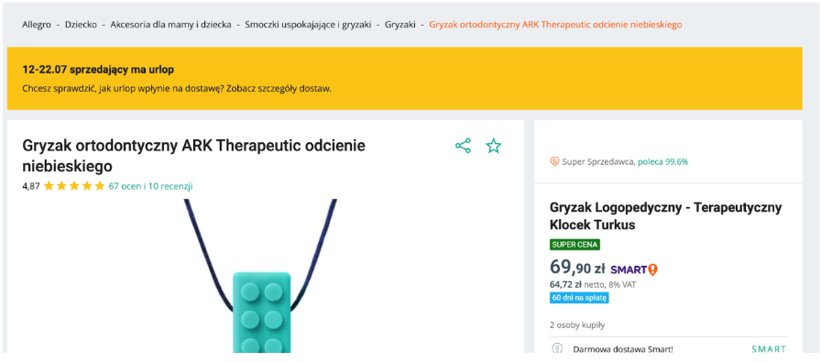
Task: Open the Allegro breadcrumb link
Action: pos(37,25)
